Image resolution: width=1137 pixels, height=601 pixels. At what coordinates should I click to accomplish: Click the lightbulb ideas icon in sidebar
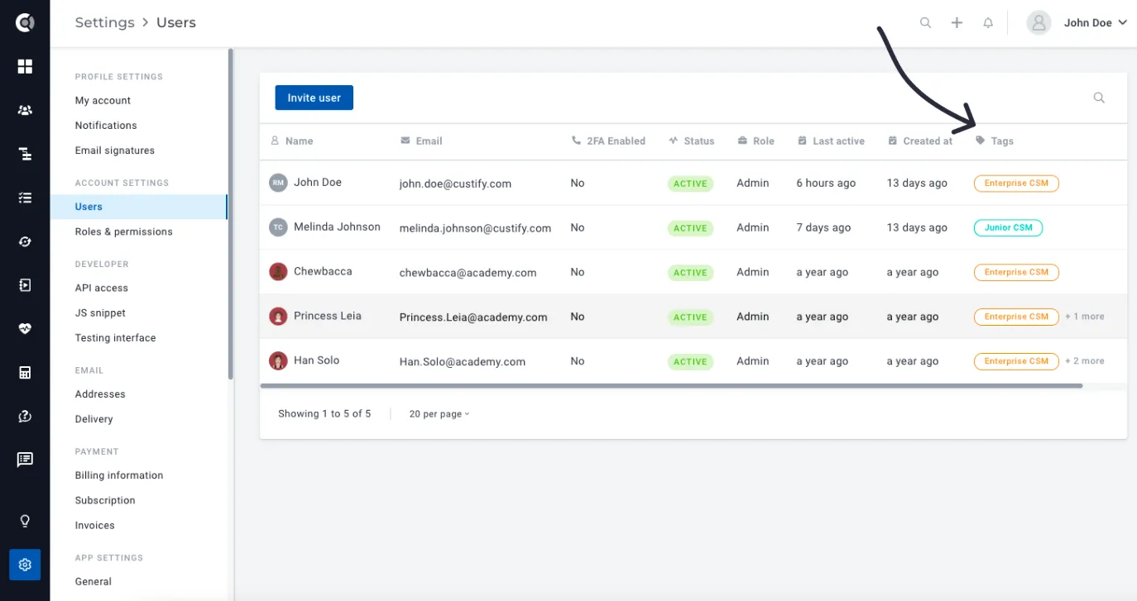pyautogui.click(x=25, y=521)
